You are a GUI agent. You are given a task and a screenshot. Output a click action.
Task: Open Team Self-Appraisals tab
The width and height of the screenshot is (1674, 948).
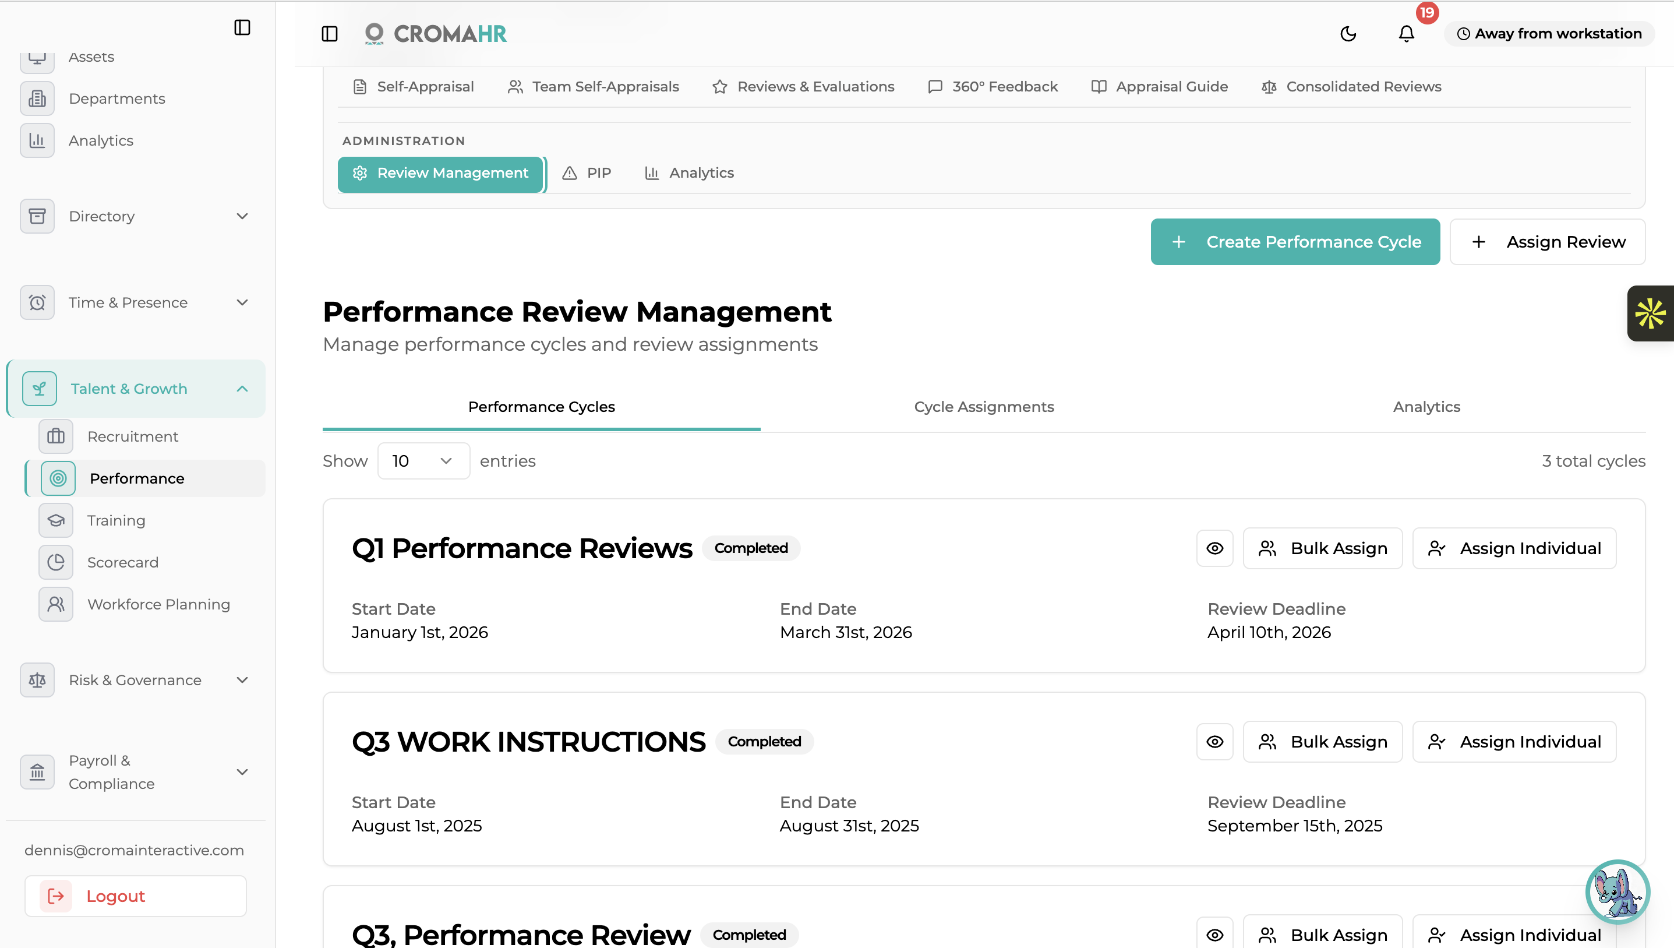click(x=593, y=87)
